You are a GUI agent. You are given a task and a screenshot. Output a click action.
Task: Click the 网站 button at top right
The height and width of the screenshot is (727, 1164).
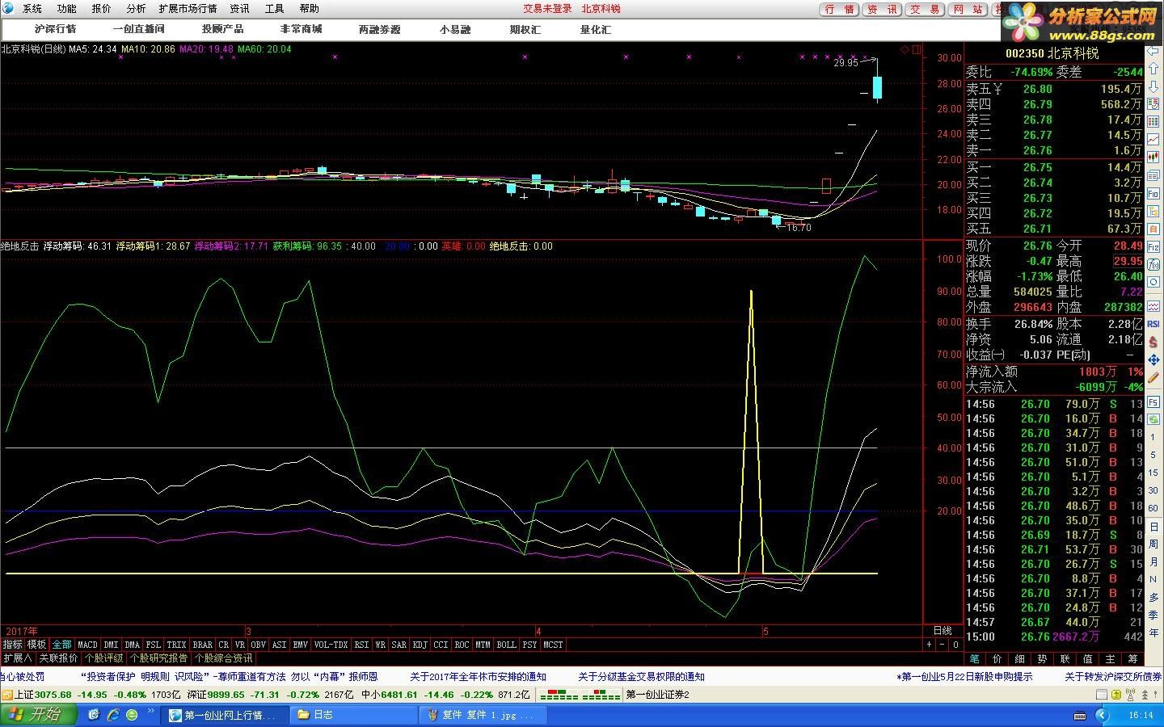click(968, 9)
